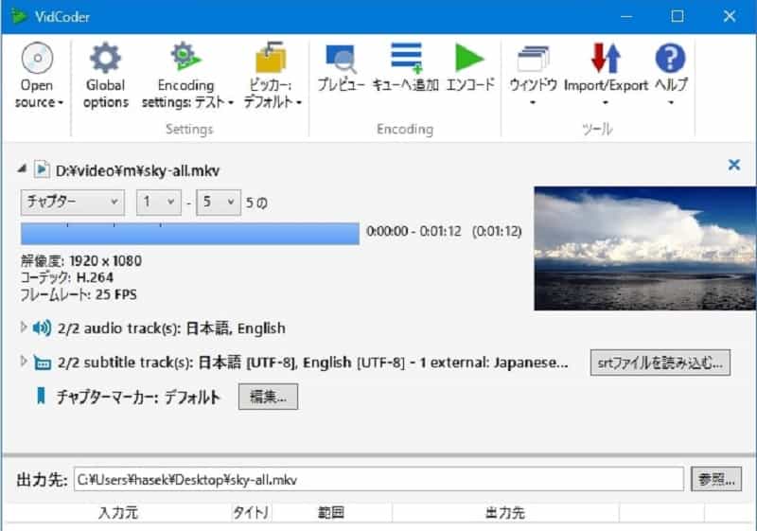Open the ウィンドウ windows icon
This screenshot has width=757, height=531.
[x=533, y=59]
